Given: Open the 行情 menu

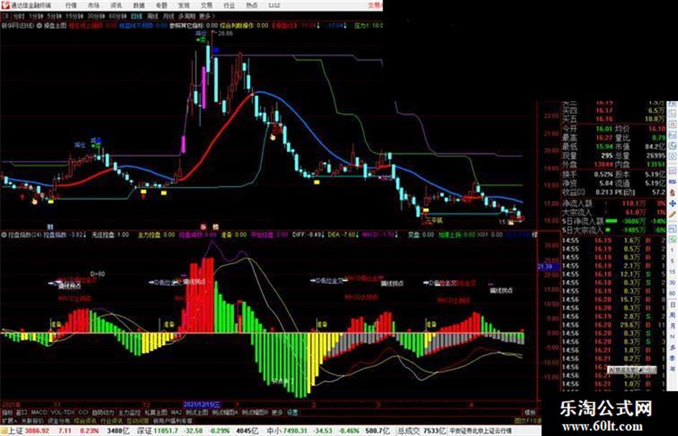Looking at the screenshot, I should click(x=71, y=5).
